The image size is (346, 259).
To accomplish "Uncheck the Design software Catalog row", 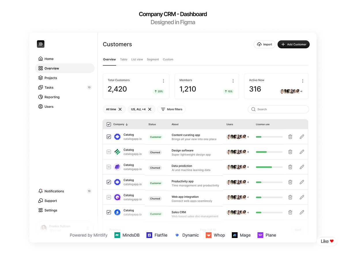I will click(x=109, y=152).
